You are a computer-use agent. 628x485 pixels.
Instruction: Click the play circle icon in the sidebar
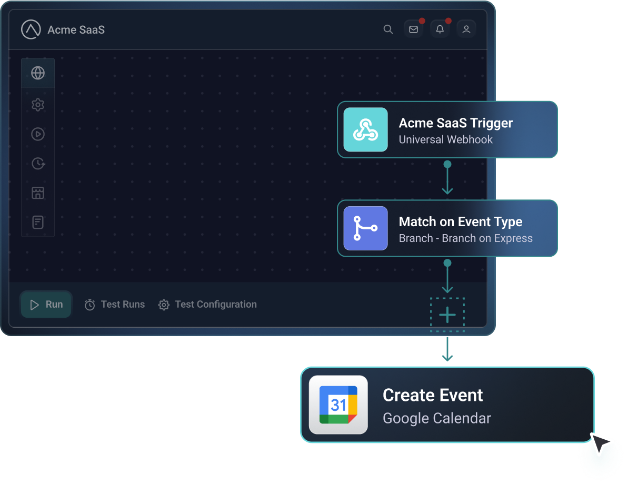click(x=37, y=134)
